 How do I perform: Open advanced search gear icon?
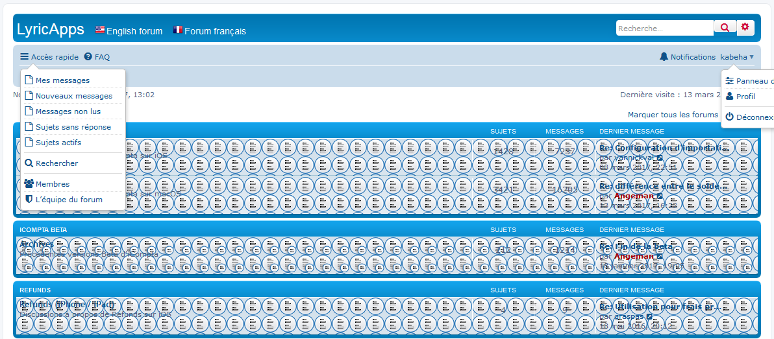coord(745,27)
